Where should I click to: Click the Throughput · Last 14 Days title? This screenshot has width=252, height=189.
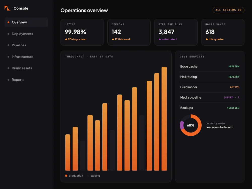point(89,56)
